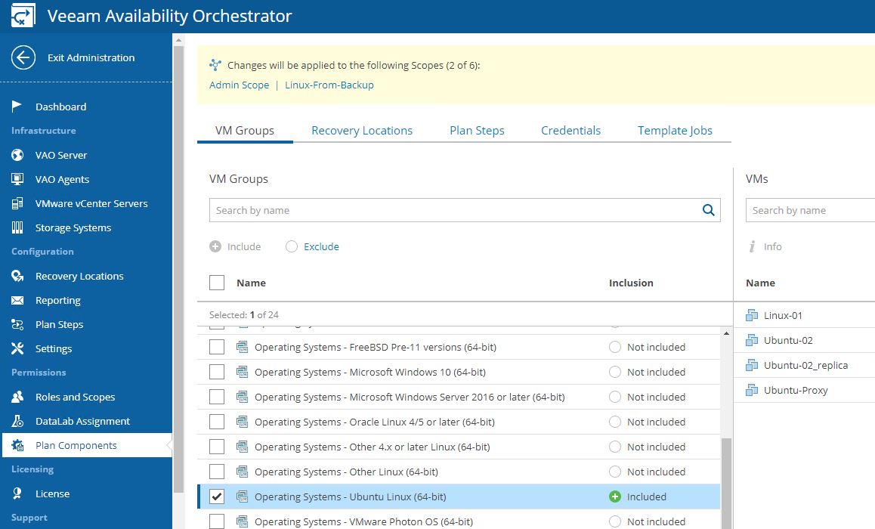
Task: Click the VM Groups list scrollbar up arrow
Action: (x=726, y=333)
